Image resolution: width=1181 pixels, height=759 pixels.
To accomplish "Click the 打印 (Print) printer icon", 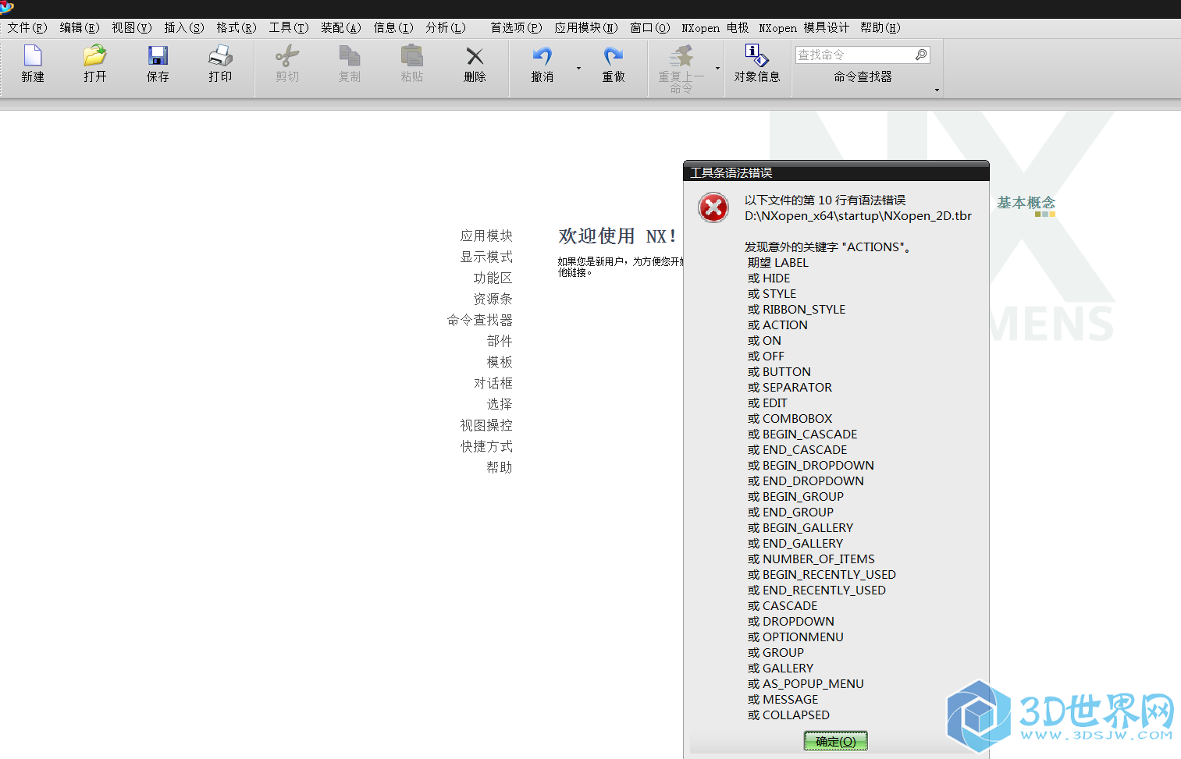I will [x=220, y=56].
